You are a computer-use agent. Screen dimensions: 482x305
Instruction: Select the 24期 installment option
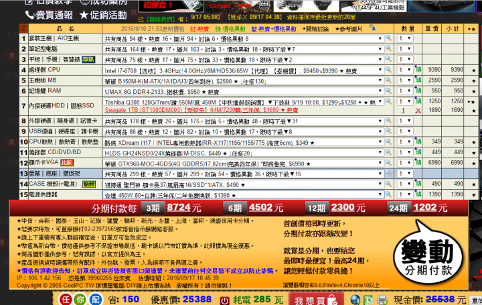click(x=398, y=208)
